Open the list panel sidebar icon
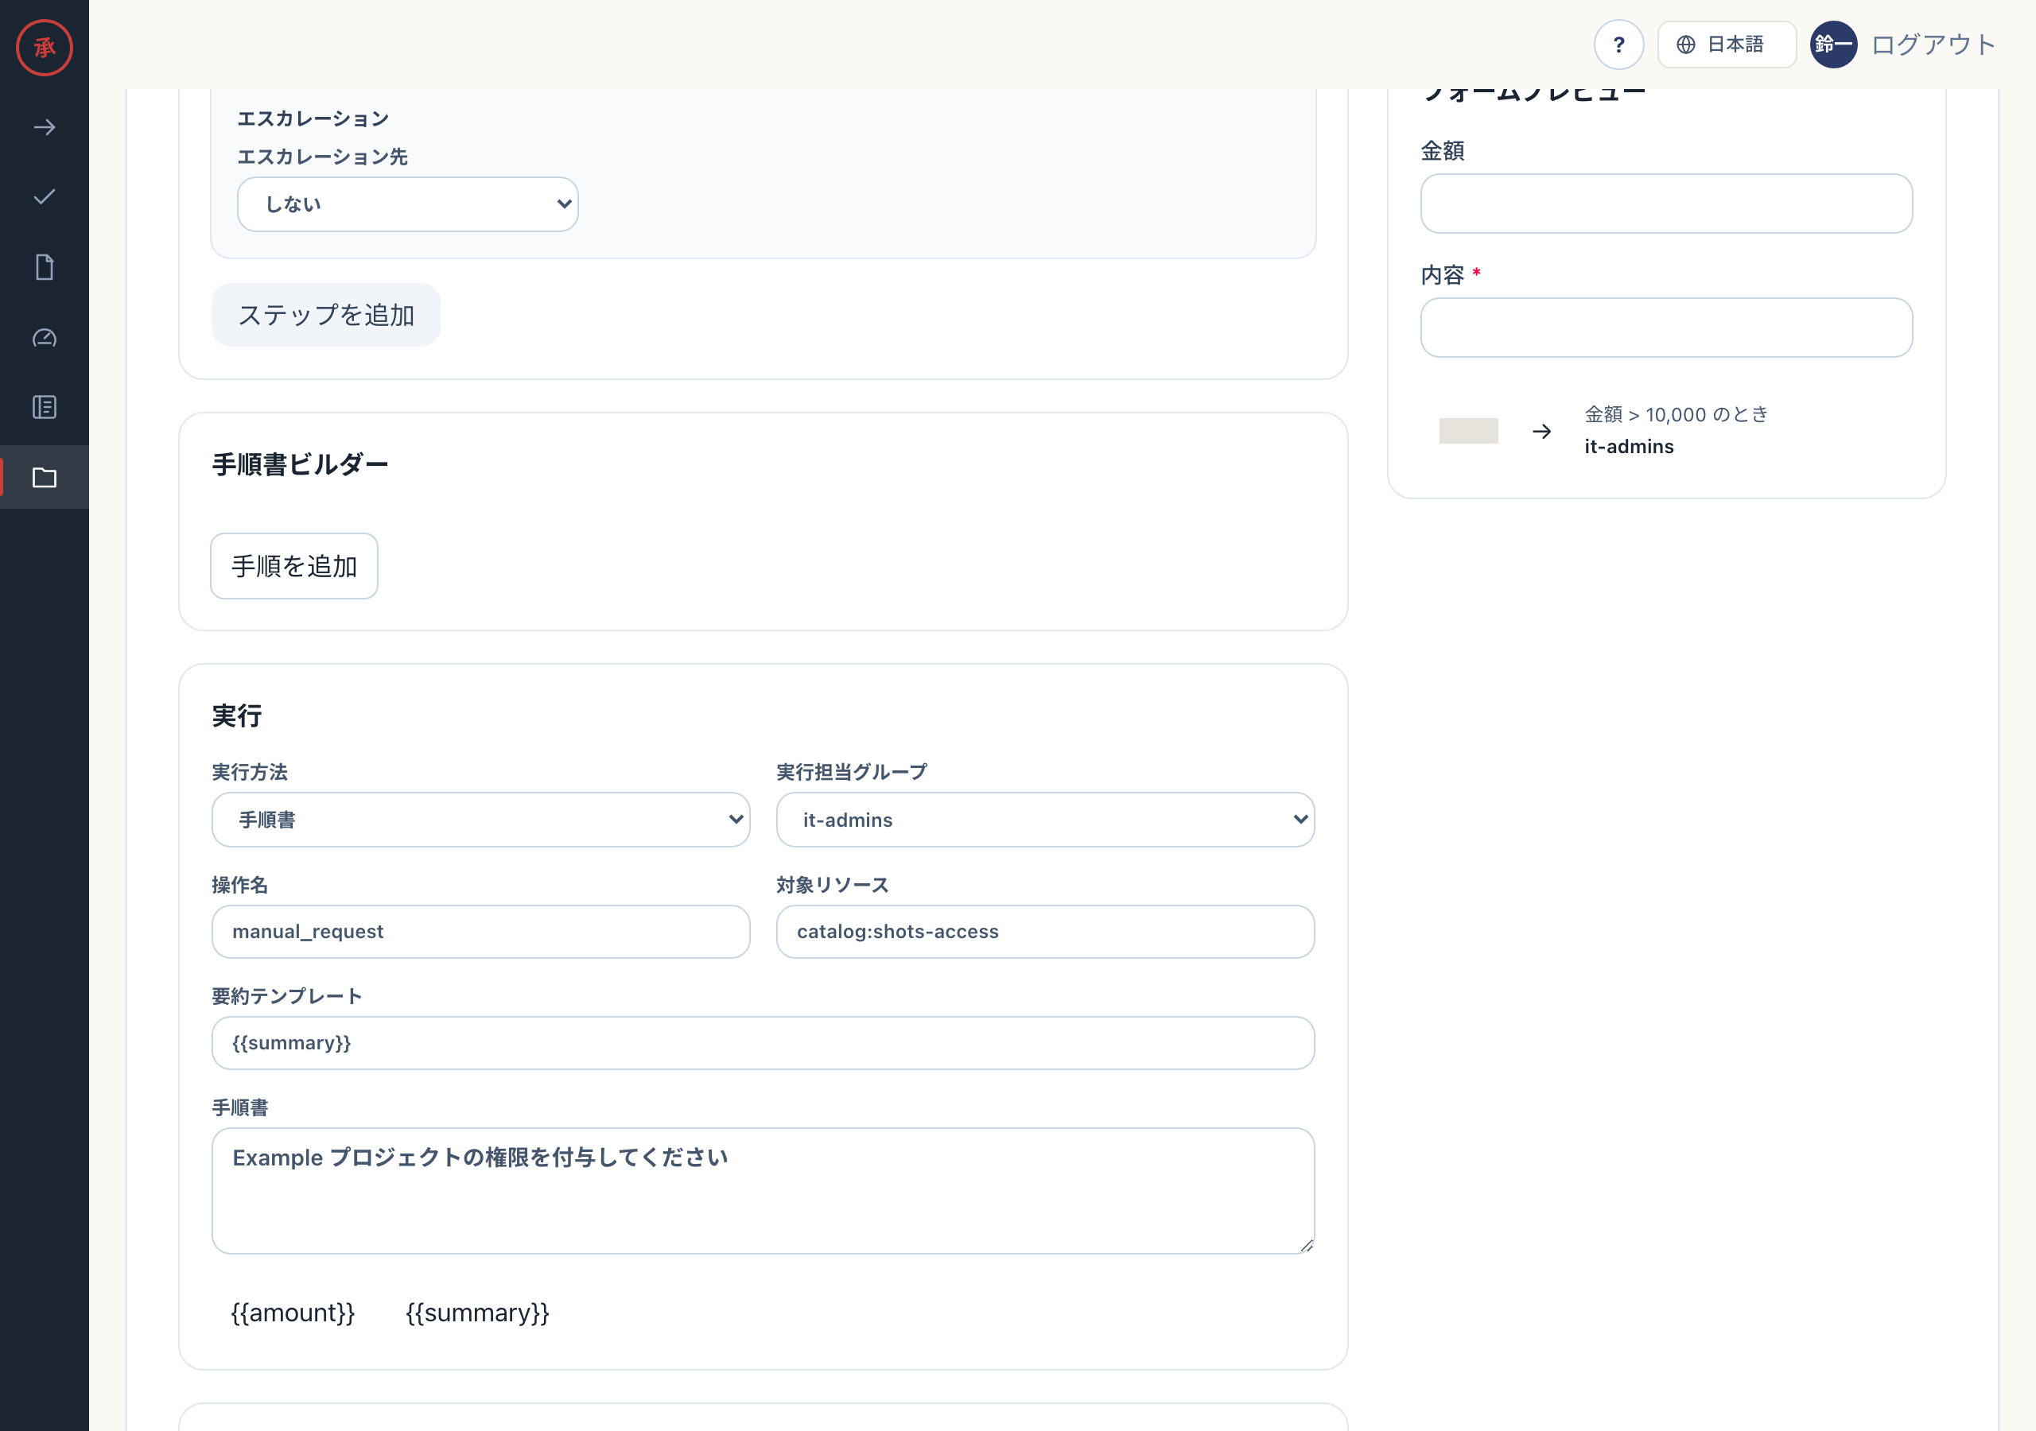The image size is (2036, 1431). (45, 407)
